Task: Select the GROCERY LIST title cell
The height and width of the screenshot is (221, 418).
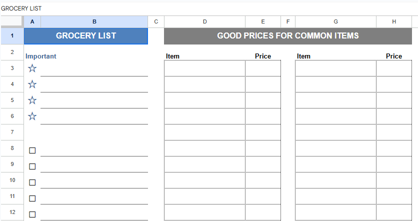Action: [86, 36]
